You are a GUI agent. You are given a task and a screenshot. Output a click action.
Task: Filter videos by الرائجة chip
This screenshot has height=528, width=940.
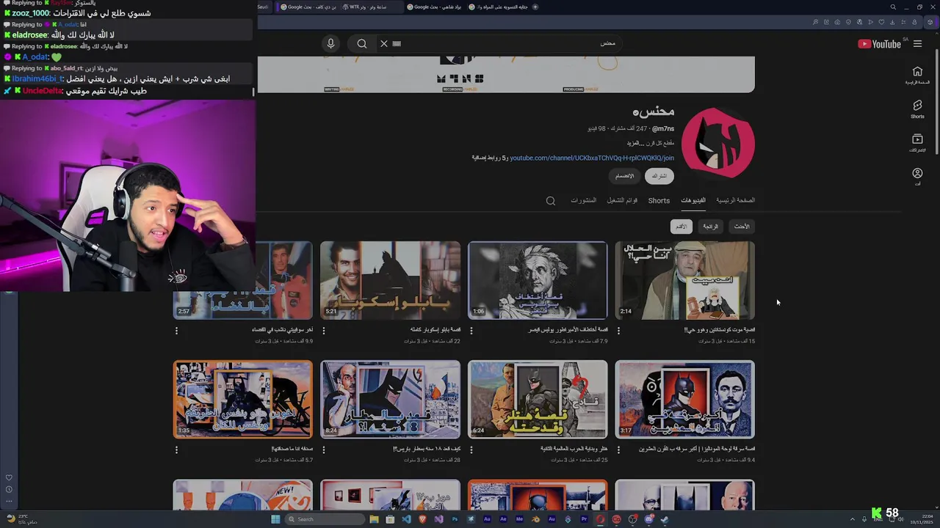tap(710, 227)
